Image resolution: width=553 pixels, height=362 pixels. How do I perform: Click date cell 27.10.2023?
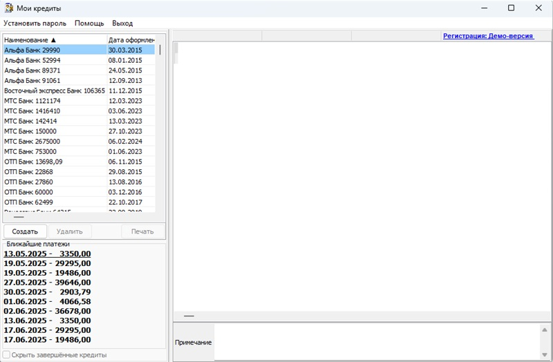[131, 131]
